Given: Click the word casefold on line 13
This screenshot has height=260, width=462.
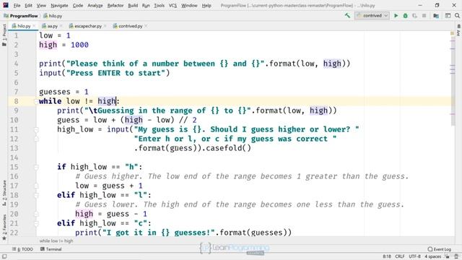Looking at the screenshot, I should point(224,148).
